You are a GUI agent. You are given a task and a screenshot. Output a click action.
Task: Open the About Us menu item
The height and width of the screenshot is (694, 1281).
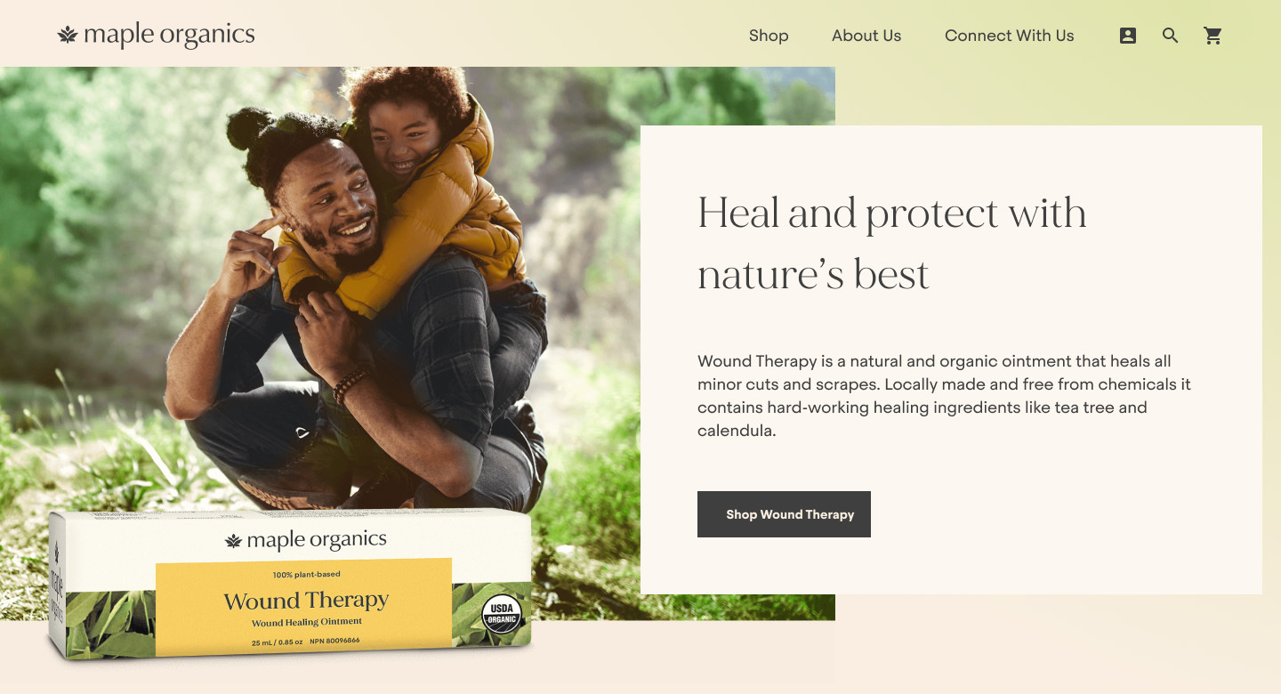click(x=866, y=36)
